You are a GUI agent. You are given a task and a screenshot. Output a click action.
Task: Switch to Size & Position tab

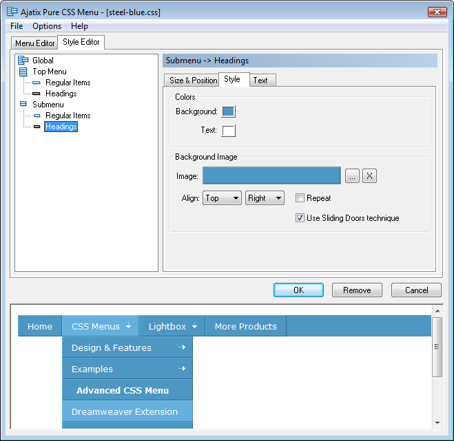point(193,80)
